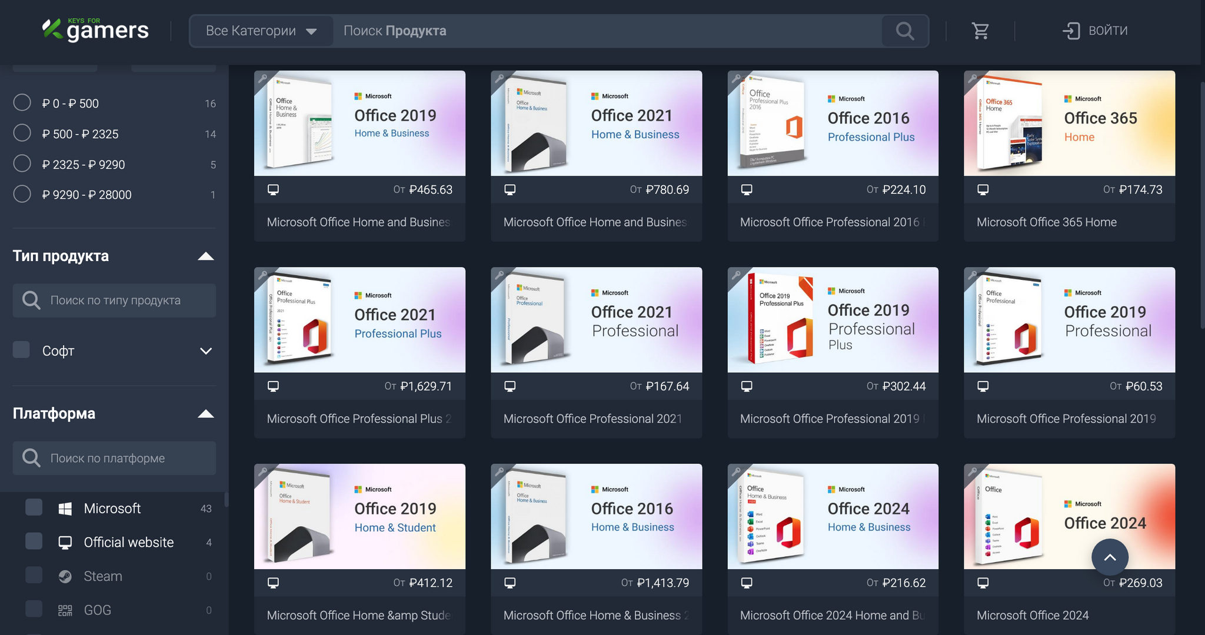
Task: Select the ₽ 0 - ₽ 500 price range
Action: (22, 103)
